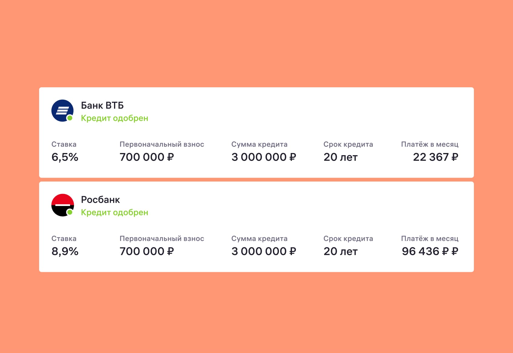Open the Банк ВТБ title
The width and height of the screenshot is (513, 353).
coord(102,105)
